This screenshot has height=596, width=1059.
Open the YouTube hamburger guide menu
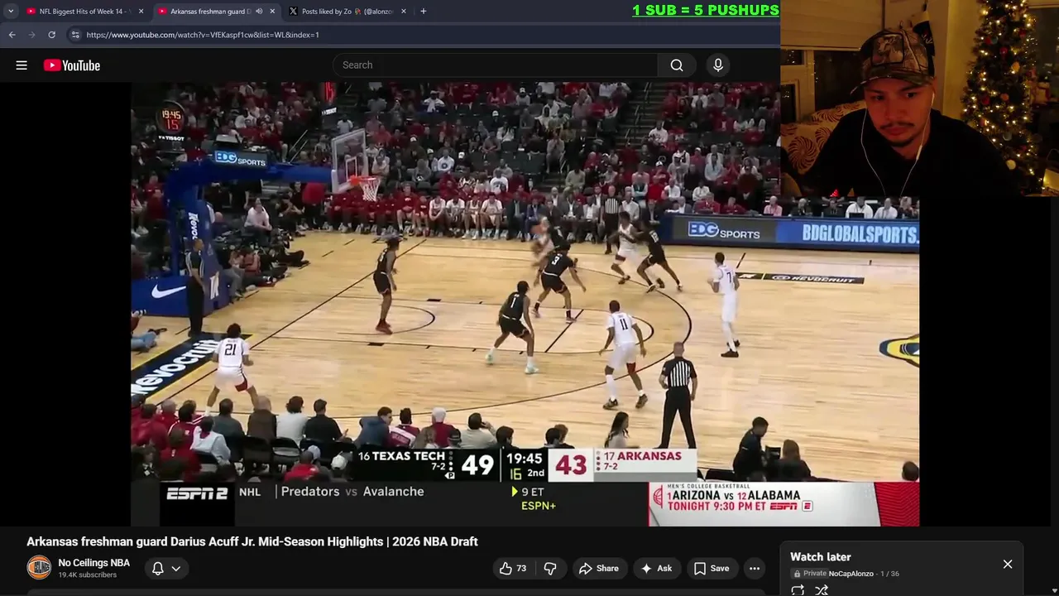click(x=22, y=65)
